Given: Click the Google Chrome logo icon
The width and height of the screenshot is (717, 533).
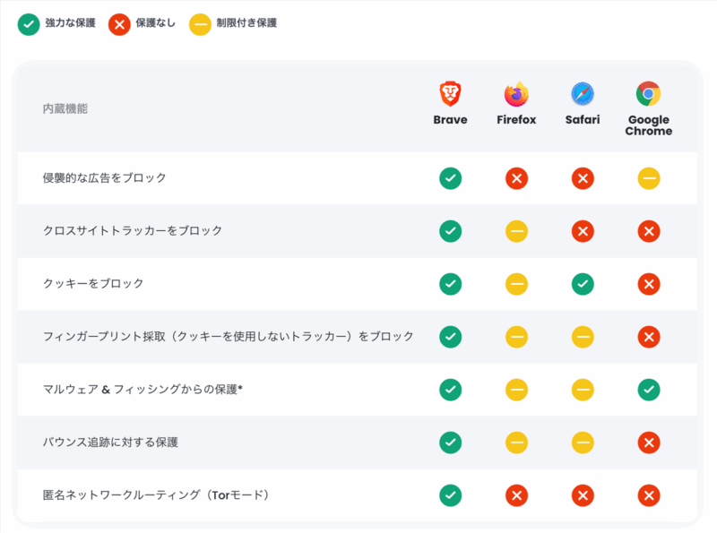Looking at the screenshot, I should coord(649,94).
